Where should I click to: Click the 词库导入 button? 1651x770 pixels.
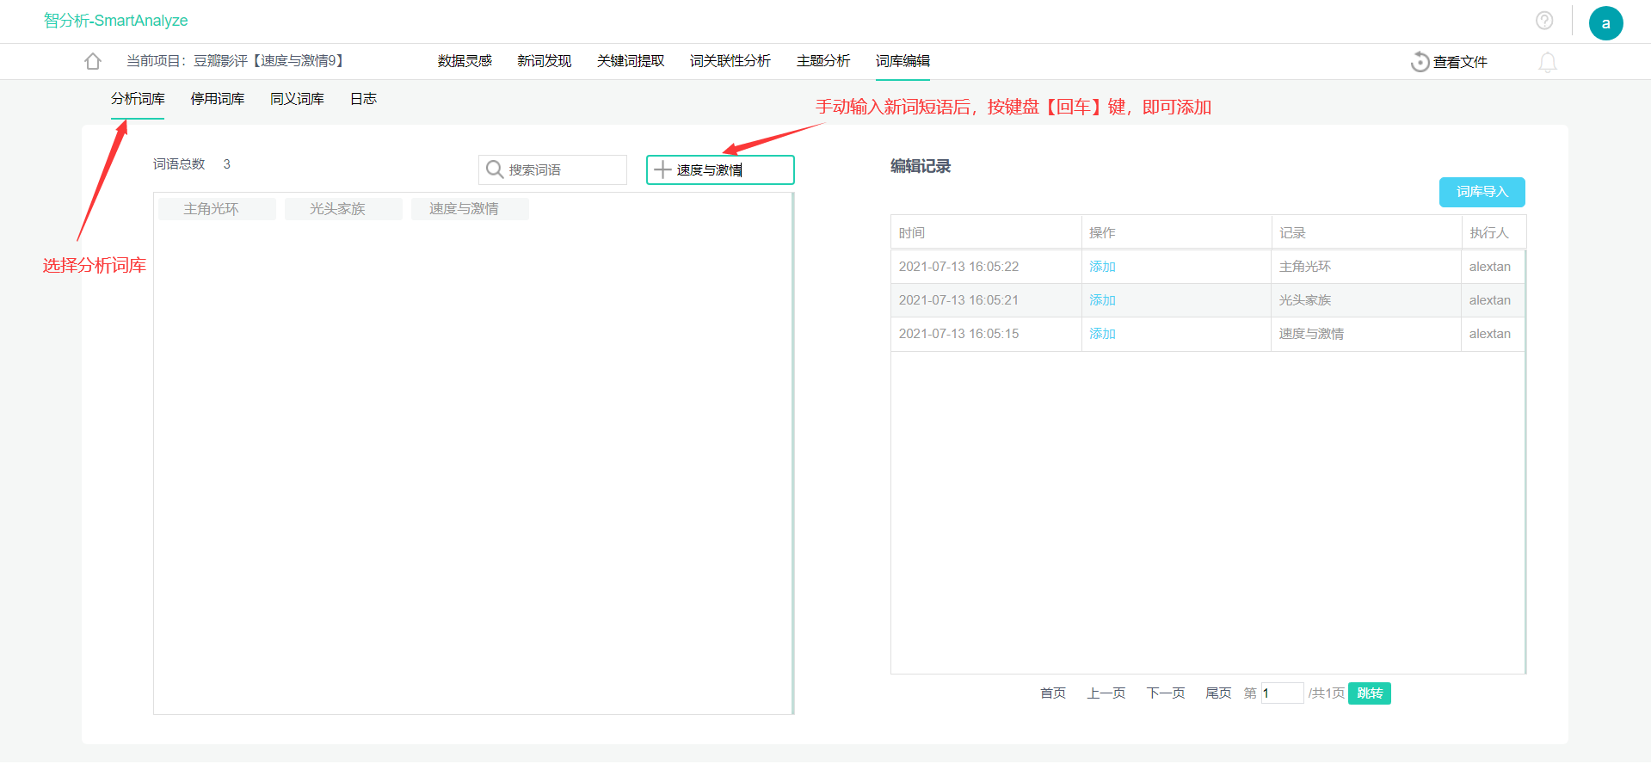pyautogui.click(x=1482, y=192)
